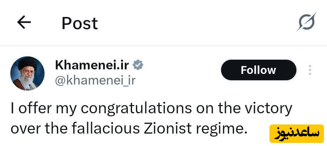Click the Post header title
This screenshot has width=327, height=146.
pyautogui.click(x=80, y=23)
